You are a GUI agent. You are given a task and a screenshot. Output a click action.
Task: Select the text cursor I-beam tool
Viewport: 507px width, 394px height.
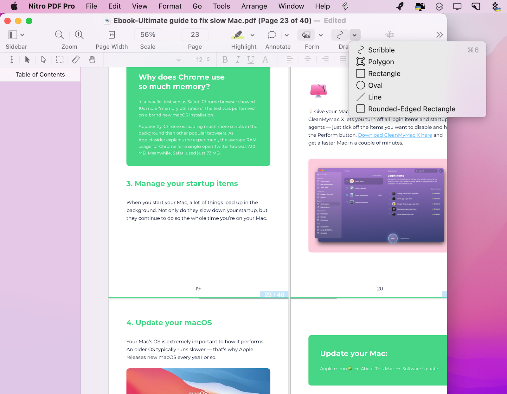pyautogui.click(x=12, y=59)
